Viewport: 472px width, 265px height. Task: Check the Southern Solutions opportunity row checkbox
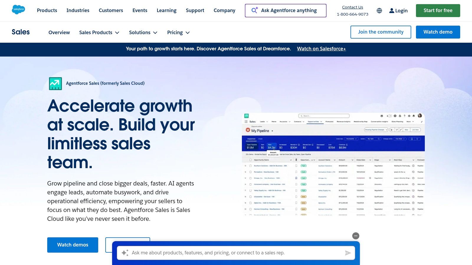(x=250, y=166)
